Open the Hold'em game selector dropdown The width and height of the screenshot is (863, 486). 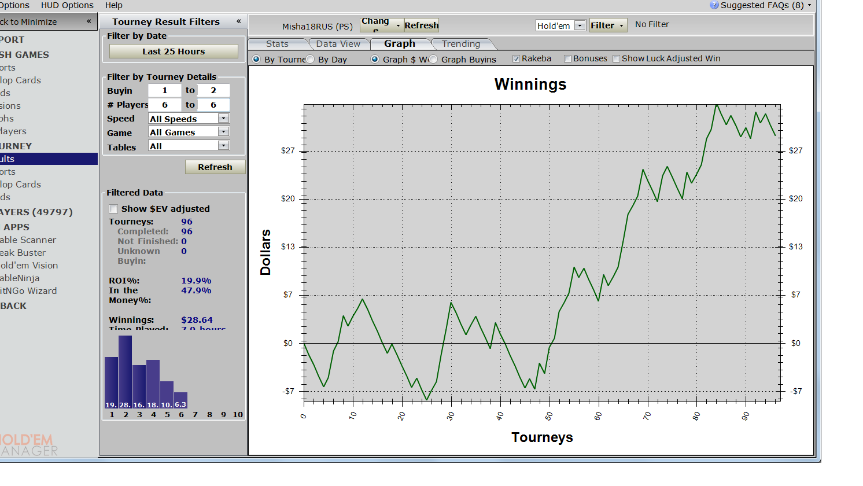[x=580, y=25]
